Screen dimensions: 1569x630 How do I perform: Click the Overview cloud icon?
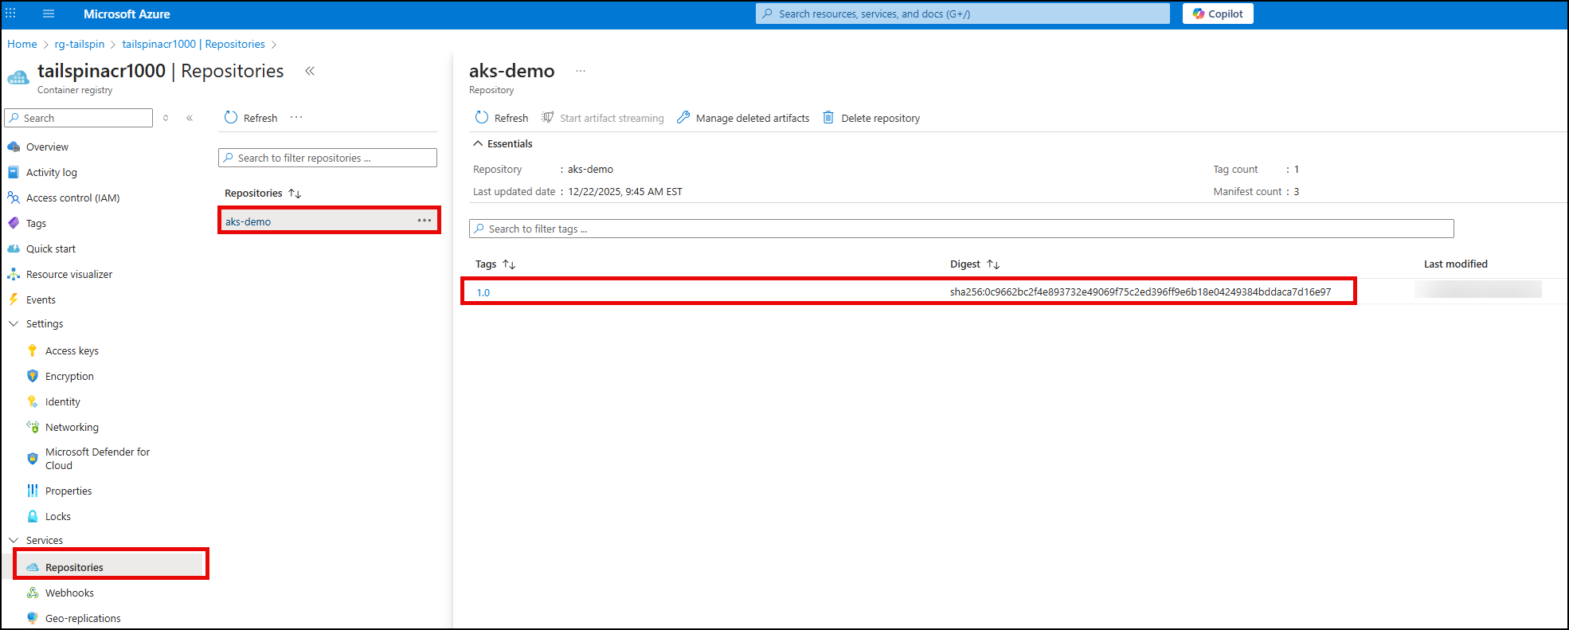coord(14,147)
